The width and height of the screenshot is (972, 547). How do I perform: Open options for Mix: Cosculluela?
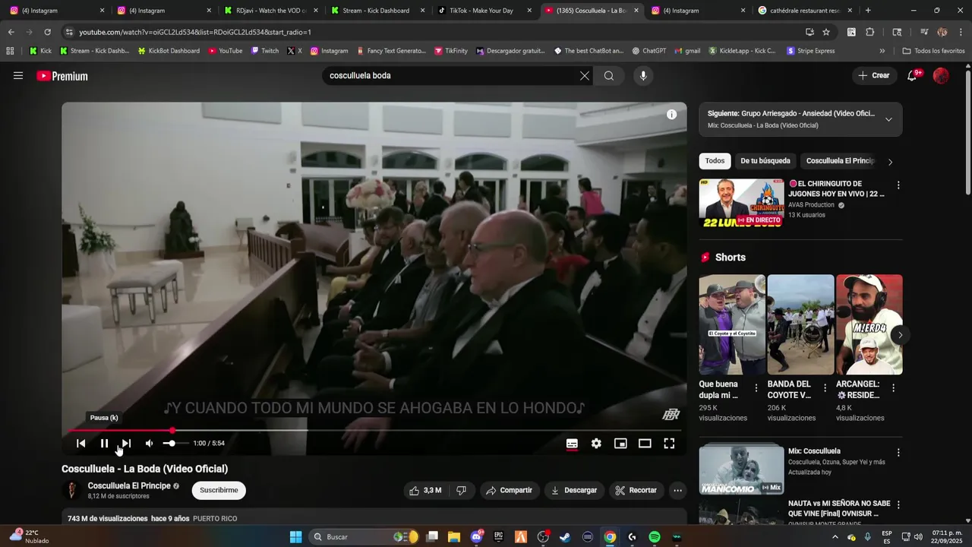click(898, 453)
